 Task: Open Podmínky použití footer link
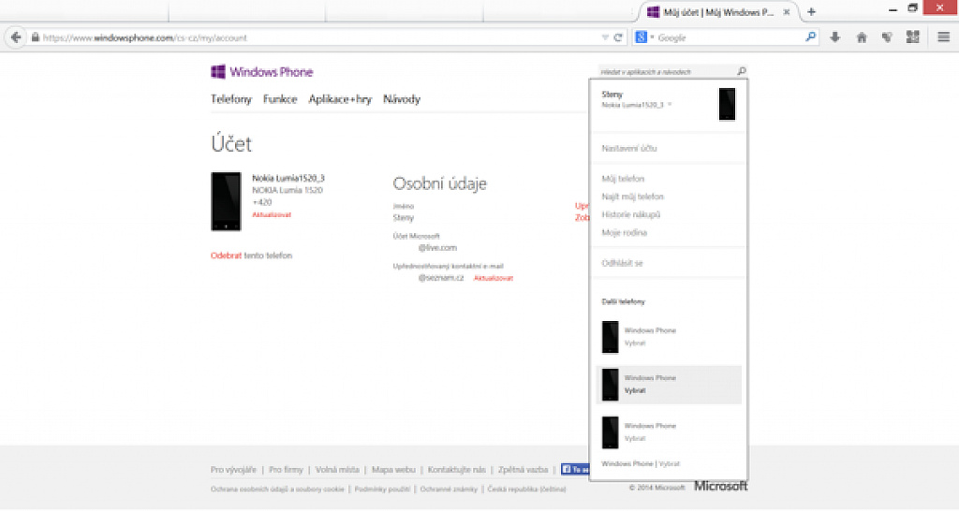pyautogui.click(x=382, y=489)
